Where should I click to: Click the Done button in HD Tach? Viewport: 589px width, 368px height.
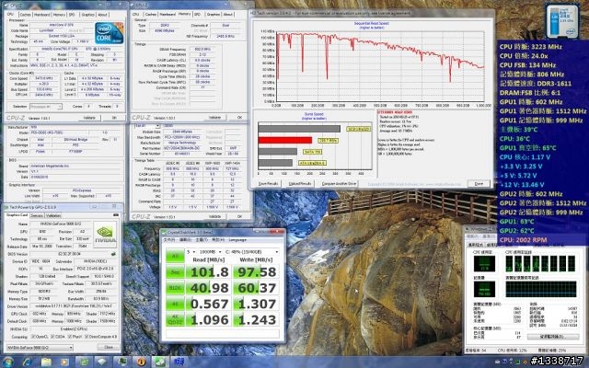coord(479,184)
